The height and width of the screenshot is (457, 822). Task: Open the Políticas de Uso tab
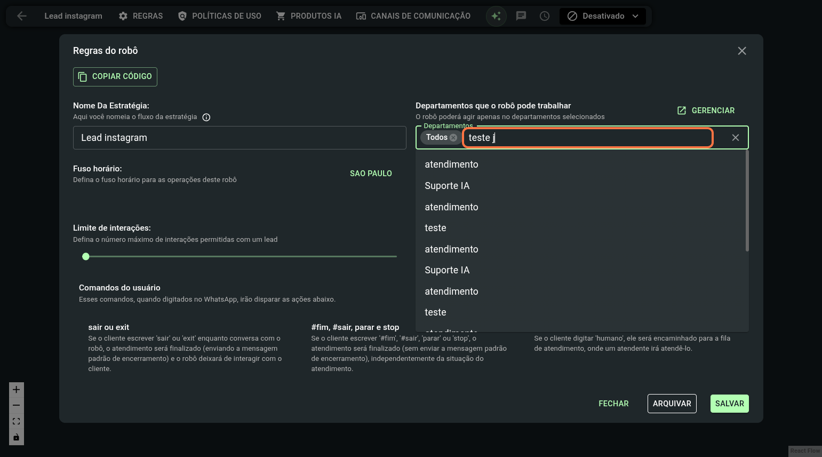(219, 16)
